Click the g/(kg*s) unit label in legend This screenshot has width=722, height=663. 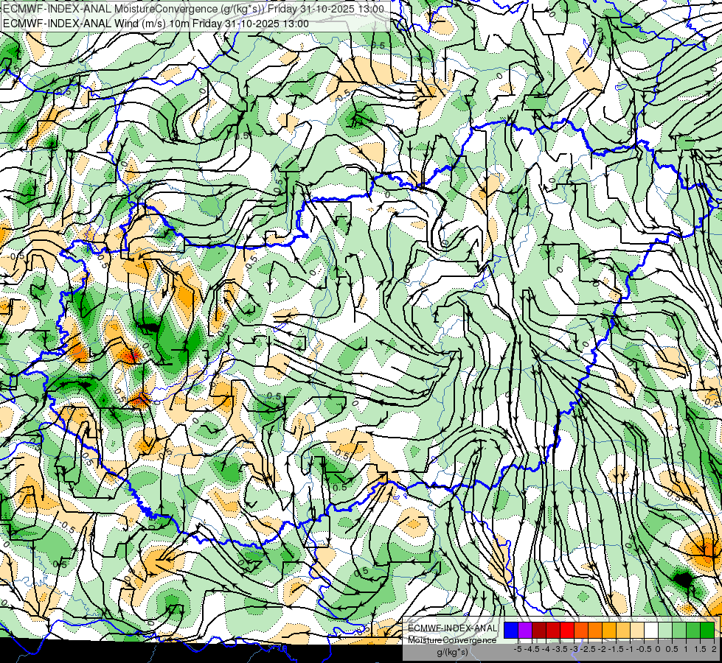453,652
